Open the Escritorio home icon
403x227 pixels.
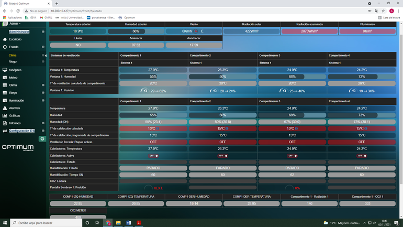coord(5,39)
